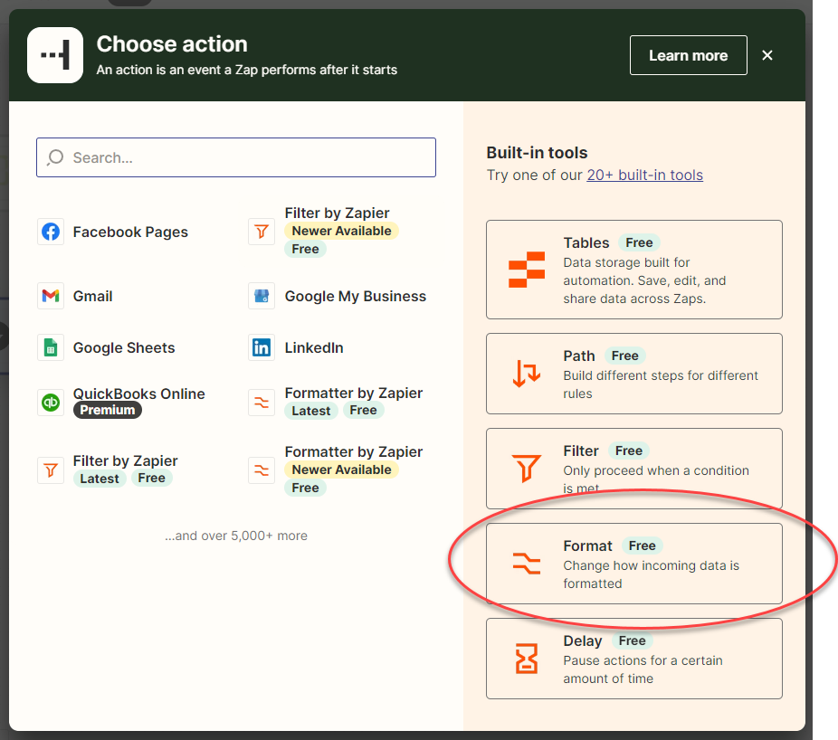This screenshot has width=838, height=740.
Task: Click the Facebook Pages icon
Action: (x=51, y=232)
